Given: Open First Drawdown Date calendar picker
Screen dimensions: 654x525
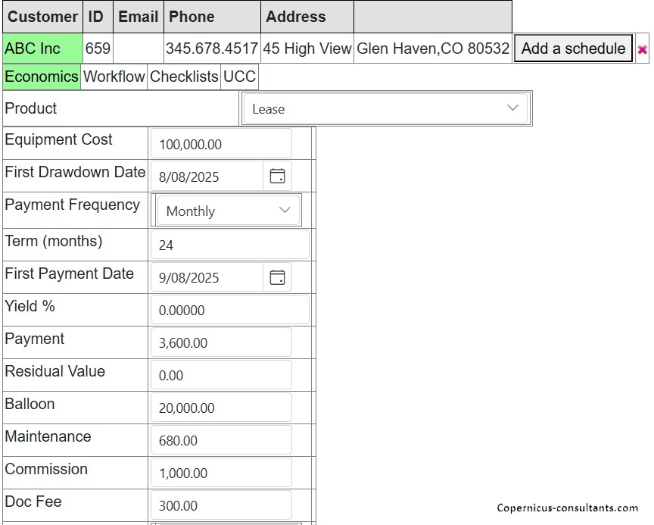Looking at the screenshot, I should pyautogui.click(x=278, y=177).
